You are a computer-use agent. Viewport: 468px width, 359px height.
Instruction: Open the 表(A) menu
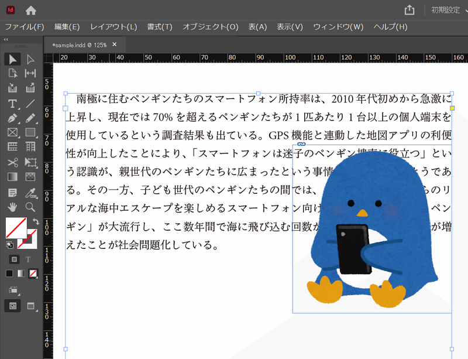point(257,27)
